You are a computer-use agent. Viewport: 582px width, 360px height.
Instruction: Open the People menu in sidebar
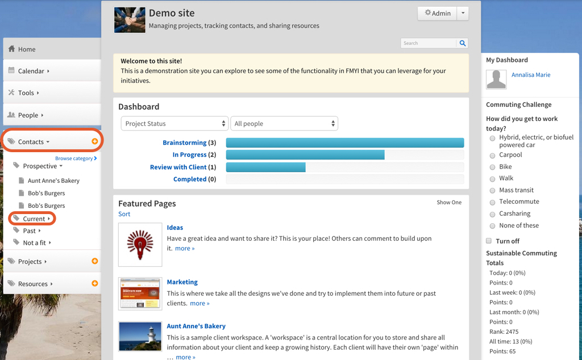28,115
